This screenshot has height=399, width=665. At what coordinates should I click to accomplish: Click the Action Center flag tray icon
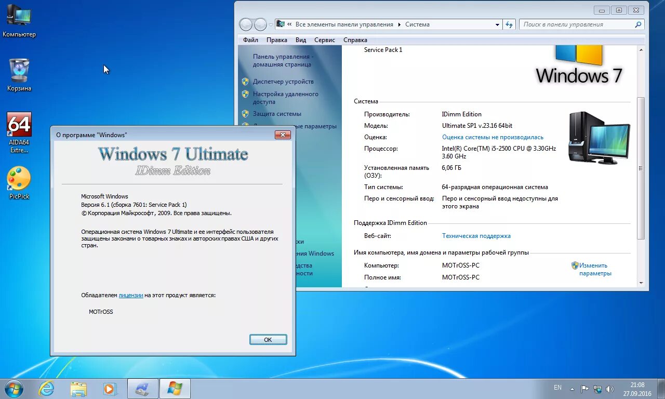(585, 389)
